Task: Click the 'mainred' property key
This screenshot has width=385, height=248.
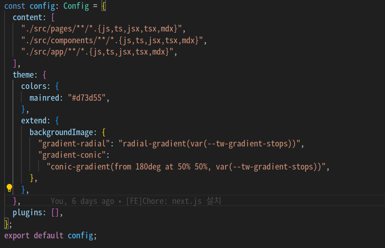Action: click(x=44, y=98)
